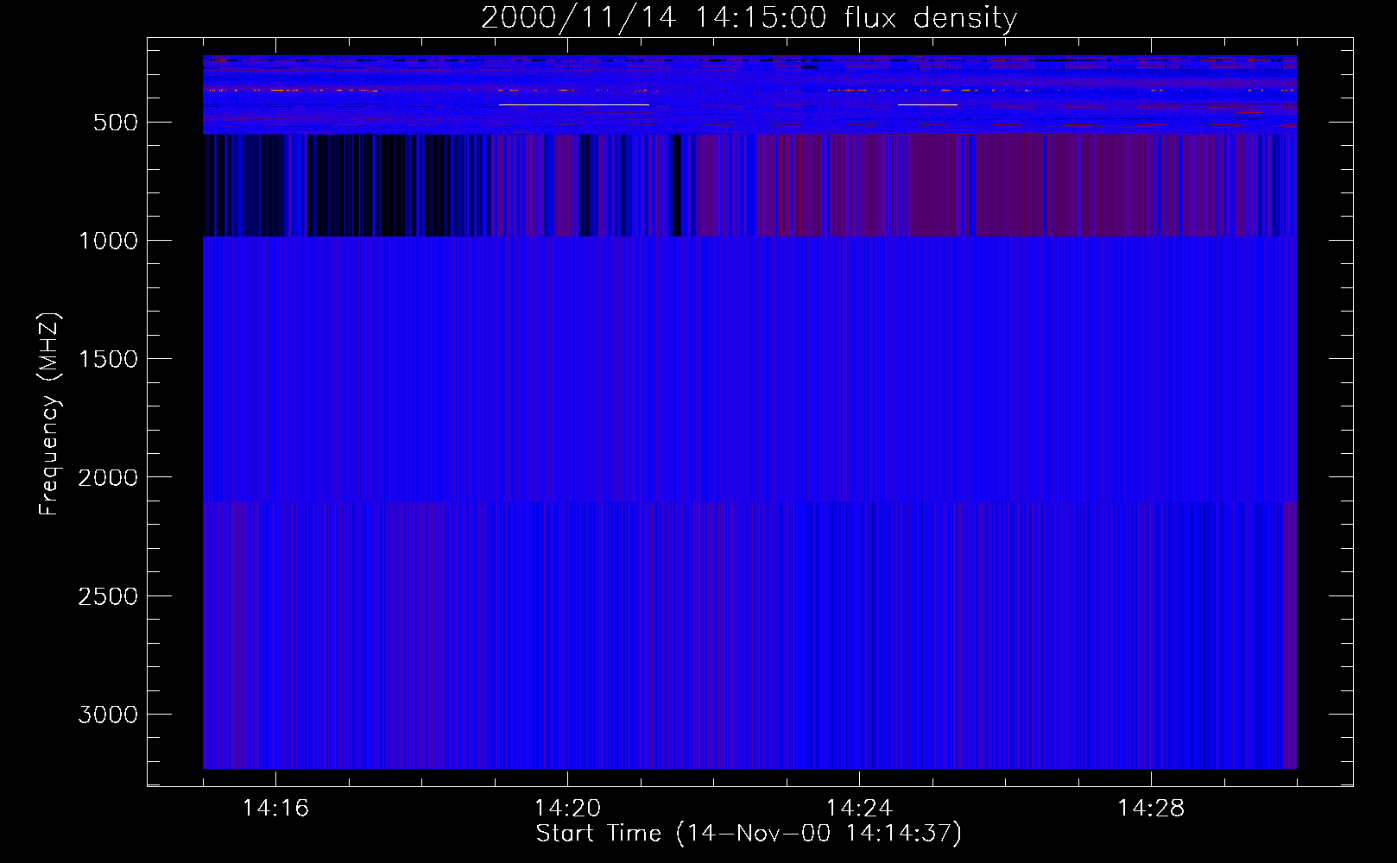1397x863 pixels.
Task: Select the 2000 frequency tick label
Action: [x=108, y=477]
